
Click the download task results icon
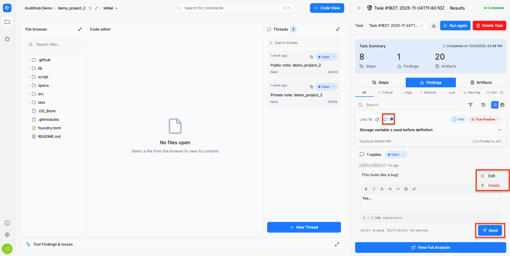click(x=434, y=26)
